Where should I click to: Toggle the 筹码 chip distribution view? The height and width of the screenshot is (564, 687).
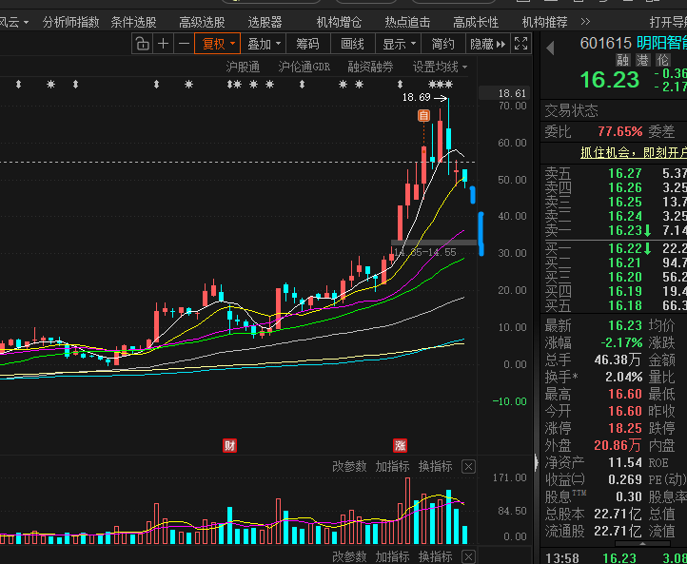[x=307, y=44]
